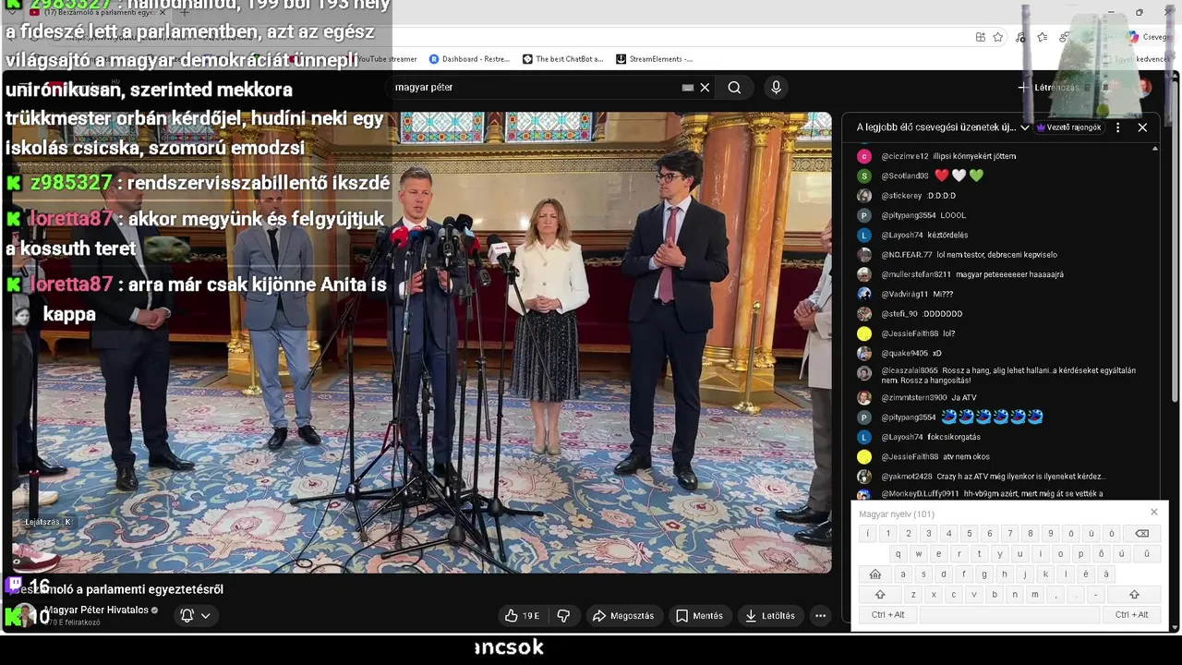1182x665 pixels.
Task: Download the video via Letöltés button
Action: pyautogui.click(x=771, y=615)
